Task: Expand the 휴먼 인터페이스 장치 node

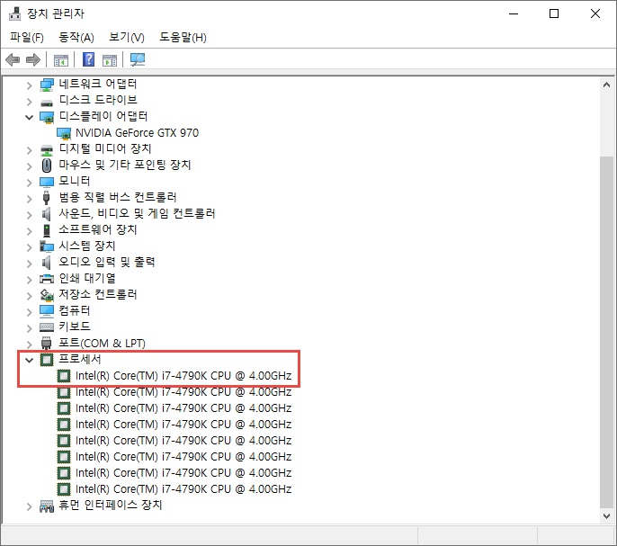Action: (29, 506)
